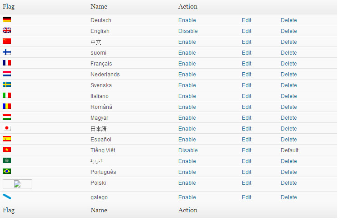Enable the Español language
The image size is (340, 220).
(x=187, y=140)
